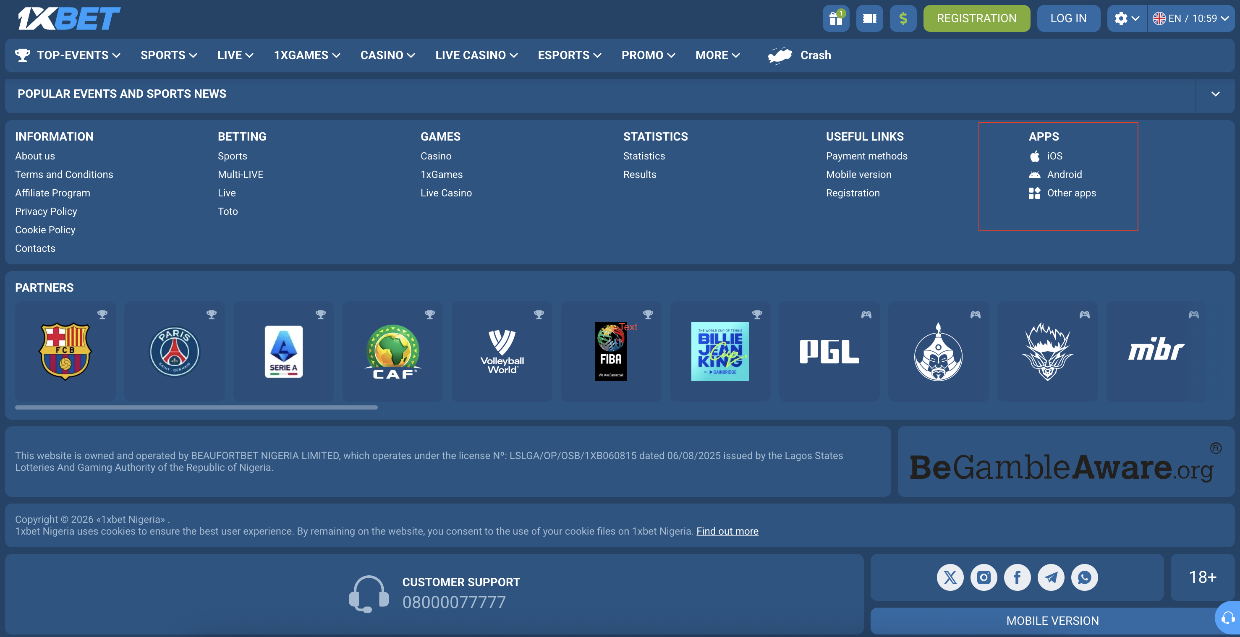Open the Toto betting link

pos(228,211)
